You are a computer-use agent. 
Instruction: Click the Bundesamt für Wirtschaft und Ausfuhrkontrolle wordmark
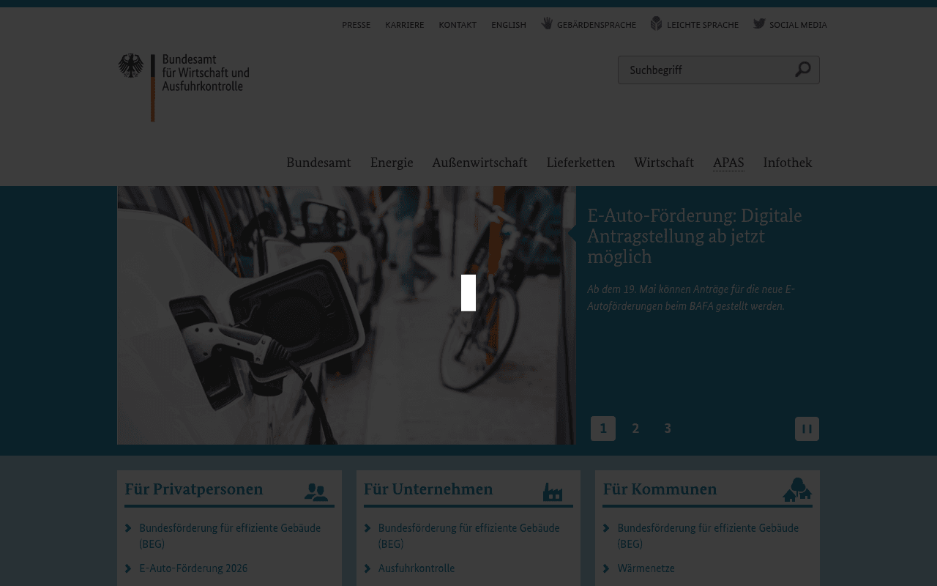[x=206, y=73]
